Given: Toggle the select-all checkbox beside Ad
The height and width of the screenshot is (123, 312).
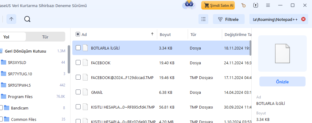Looking at the screenshot, I should point(78,34).
